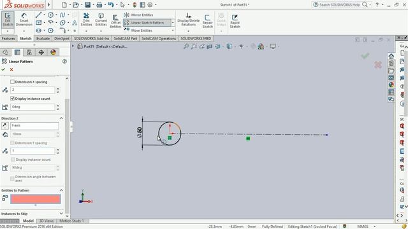
Task: Cancel sketch with corner red X
Action: [378, 65]
